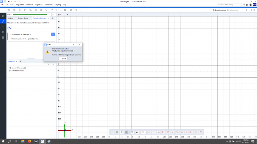This screenshot has height=144, width=257.
Task: Click the magnifier inspection icon in left sidebar
Action: (3, 27)
